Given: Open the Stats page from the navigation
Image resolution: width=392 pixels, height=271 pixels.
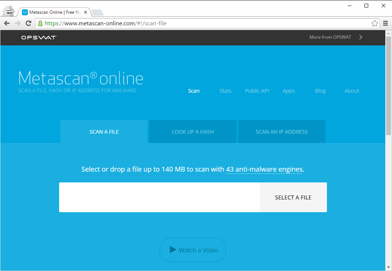Looking at the screenshot, I should (225, 91).
